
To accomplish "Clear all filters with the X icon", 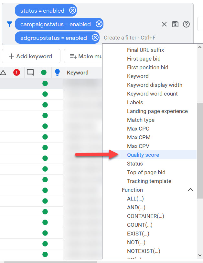I will point(164,24).
